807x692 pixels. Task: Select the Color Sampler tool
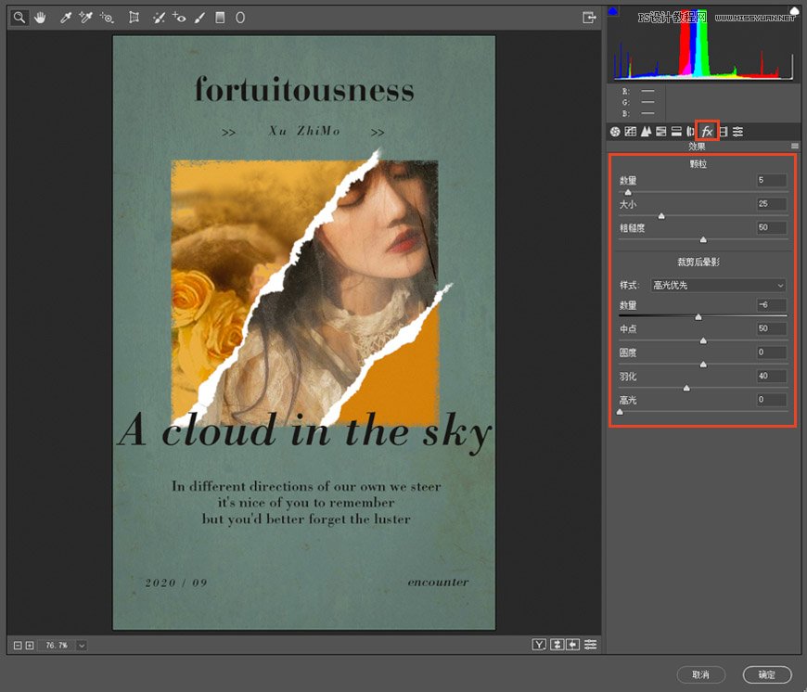coord(85,17)
